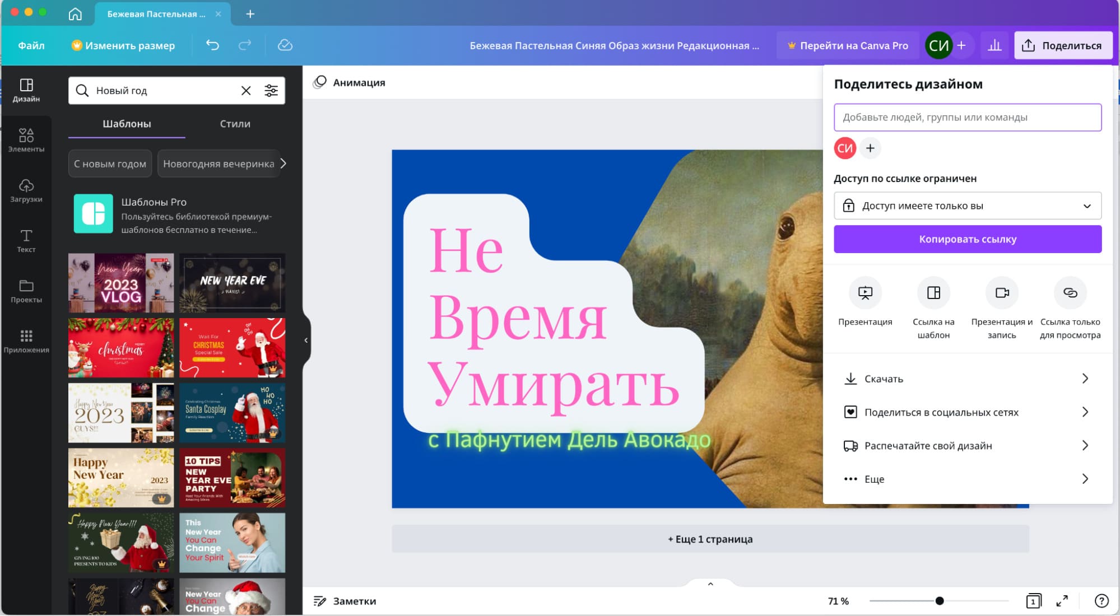The width and height of the screenshot is (1120, 616).
Task: Click the Ссылка на шаблон icon
Action: [x=933, y=292]
